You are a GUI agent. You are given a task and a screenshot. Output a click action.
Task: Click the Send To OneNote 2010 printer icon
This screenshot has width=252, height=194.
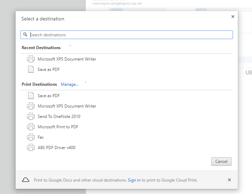coord(31,117)
